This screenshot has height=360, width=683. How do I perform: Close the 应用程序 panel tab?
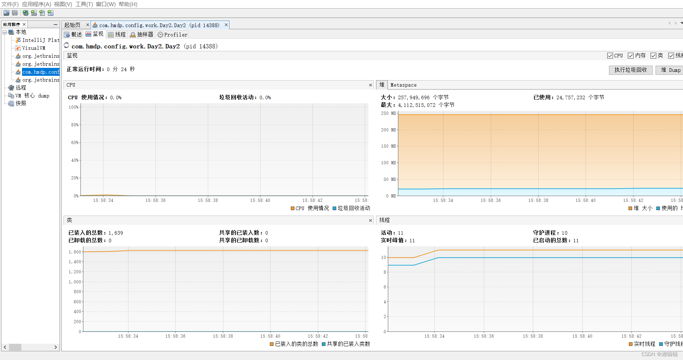click(x=24, y=24)
